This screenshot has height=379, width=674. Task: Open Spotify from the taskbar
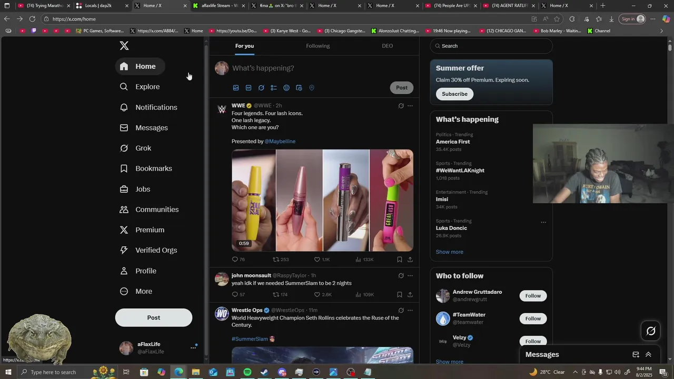click(x=247, y=372)
